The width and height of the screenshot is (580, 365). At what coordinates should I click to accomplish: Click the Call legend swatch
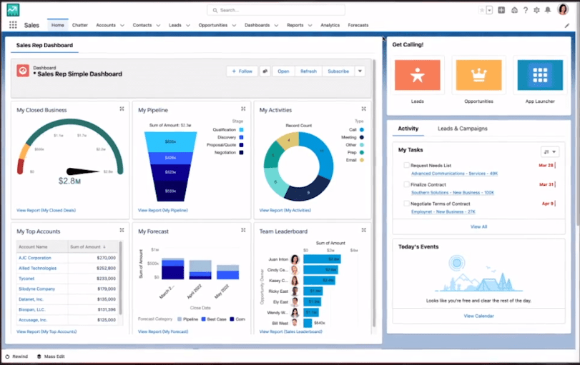(362, 130)
